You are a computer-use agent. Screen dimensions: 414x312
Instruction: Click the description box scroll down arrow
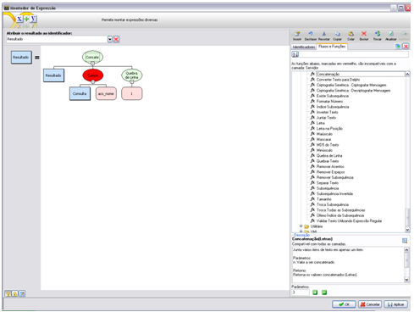406,280
